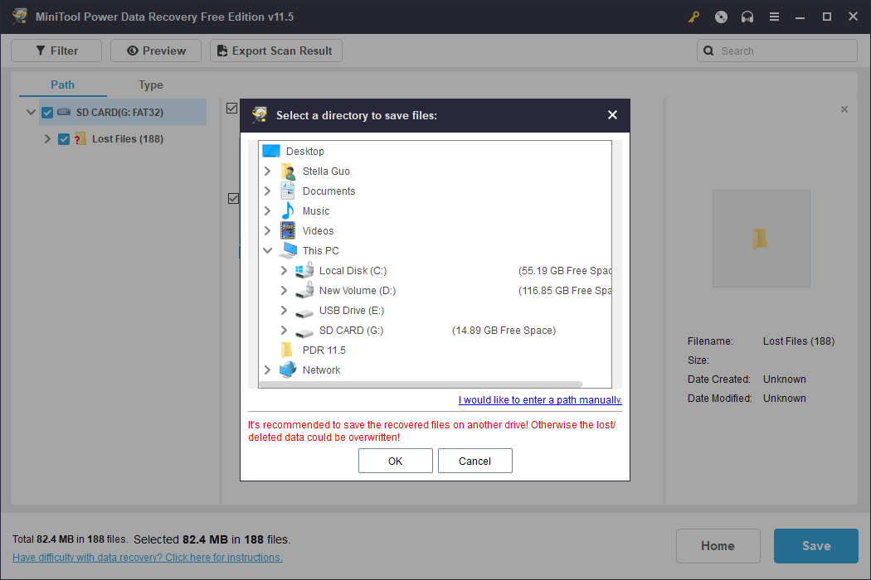Toggle the second file list checkbox behind dialog
This screenshot has height=580, width=871.
(x=233, y=198)
